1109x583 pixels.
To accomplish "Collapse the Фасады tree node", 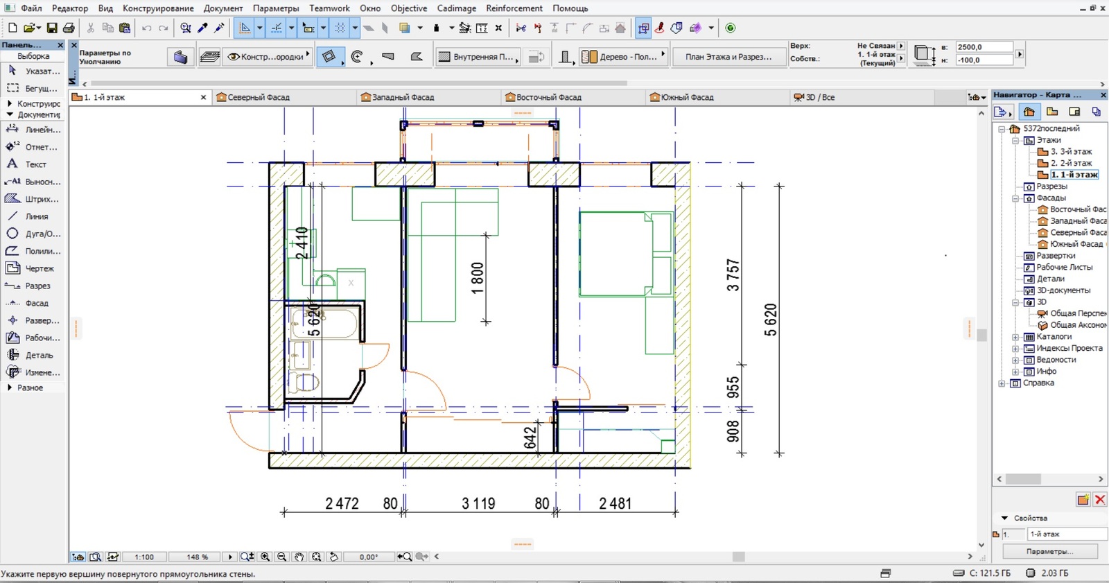I will click(x=1015, y=198).
